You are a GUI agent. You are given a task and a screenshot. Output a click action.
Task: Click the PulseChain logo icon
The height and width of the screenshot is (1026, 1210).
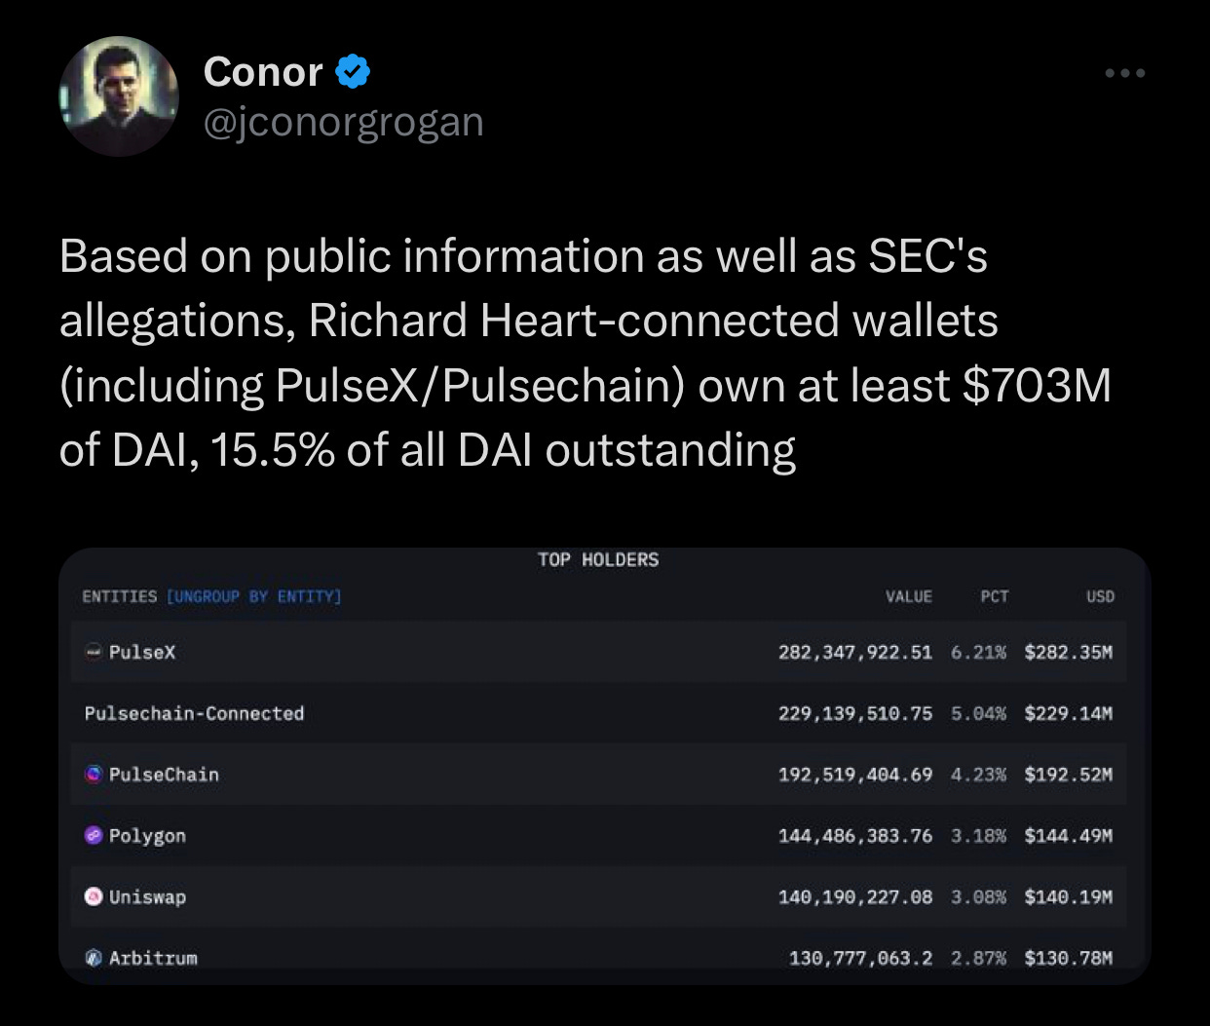tap(94, 775)
